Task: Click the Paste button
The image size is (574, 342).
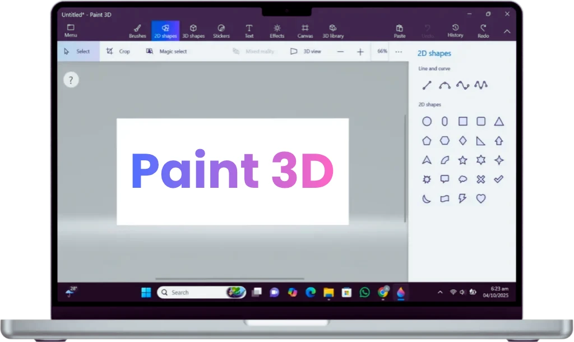Action: click(400, 30)
